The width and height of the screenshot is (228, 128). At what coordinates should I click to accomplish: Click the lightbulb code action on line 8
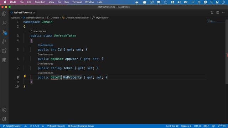(25, 76)
